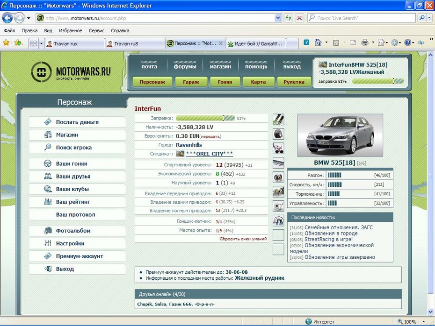Viewport: 435px width, 326px height.
Task: Click the Favorites star icon
Action: pos(6,43)
